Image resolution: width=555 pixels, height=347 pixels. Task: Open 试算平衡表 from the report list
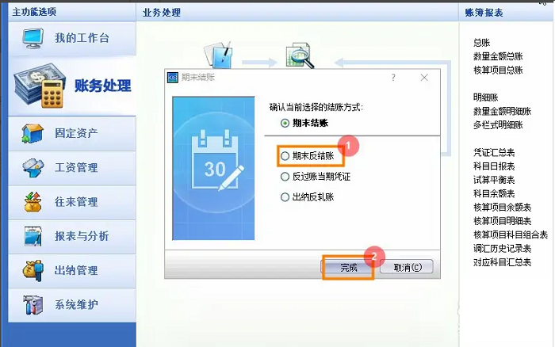[x=493, y=180]
